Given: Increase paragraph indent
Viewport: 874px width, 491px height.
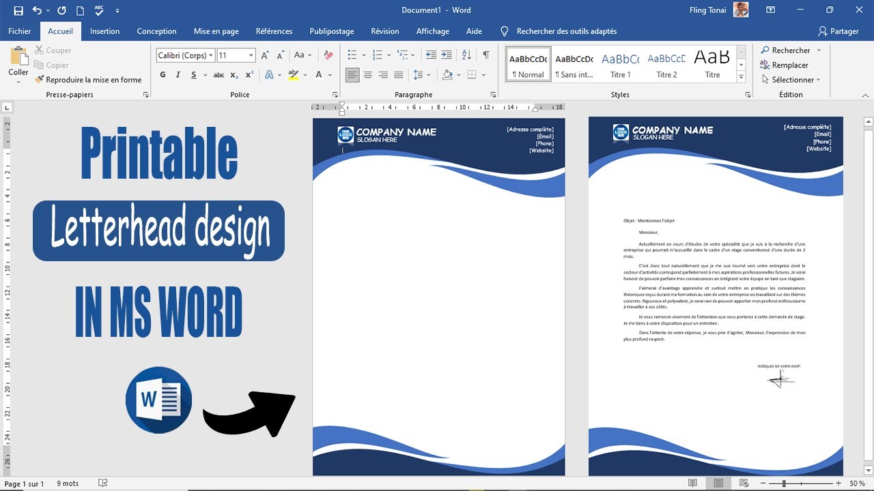Looking at the screenshot, I should pyautogui.click(x=447, y=55).
